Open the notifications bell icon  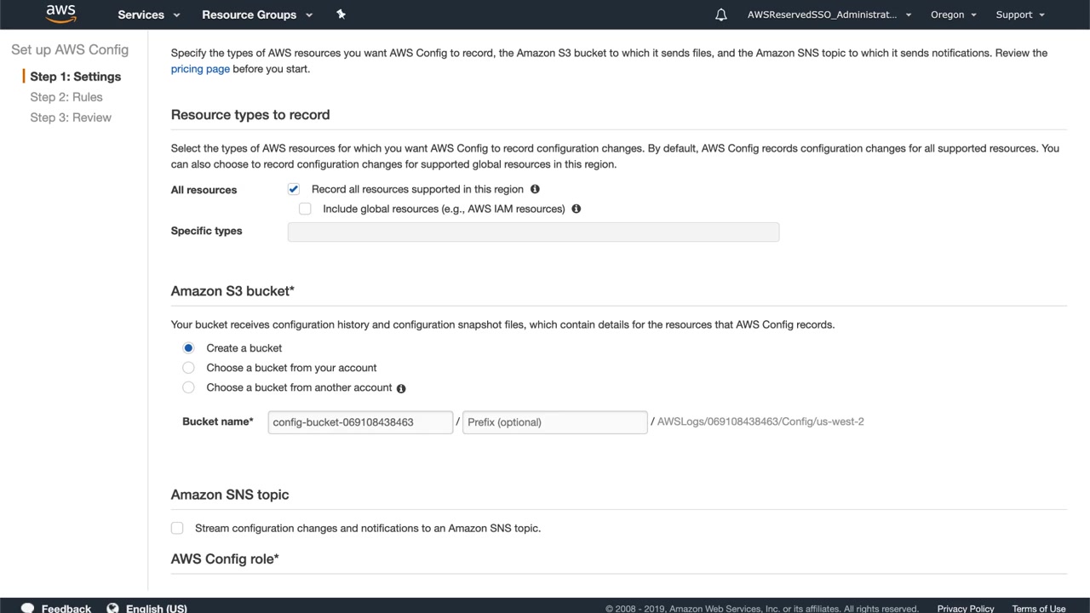721,14
